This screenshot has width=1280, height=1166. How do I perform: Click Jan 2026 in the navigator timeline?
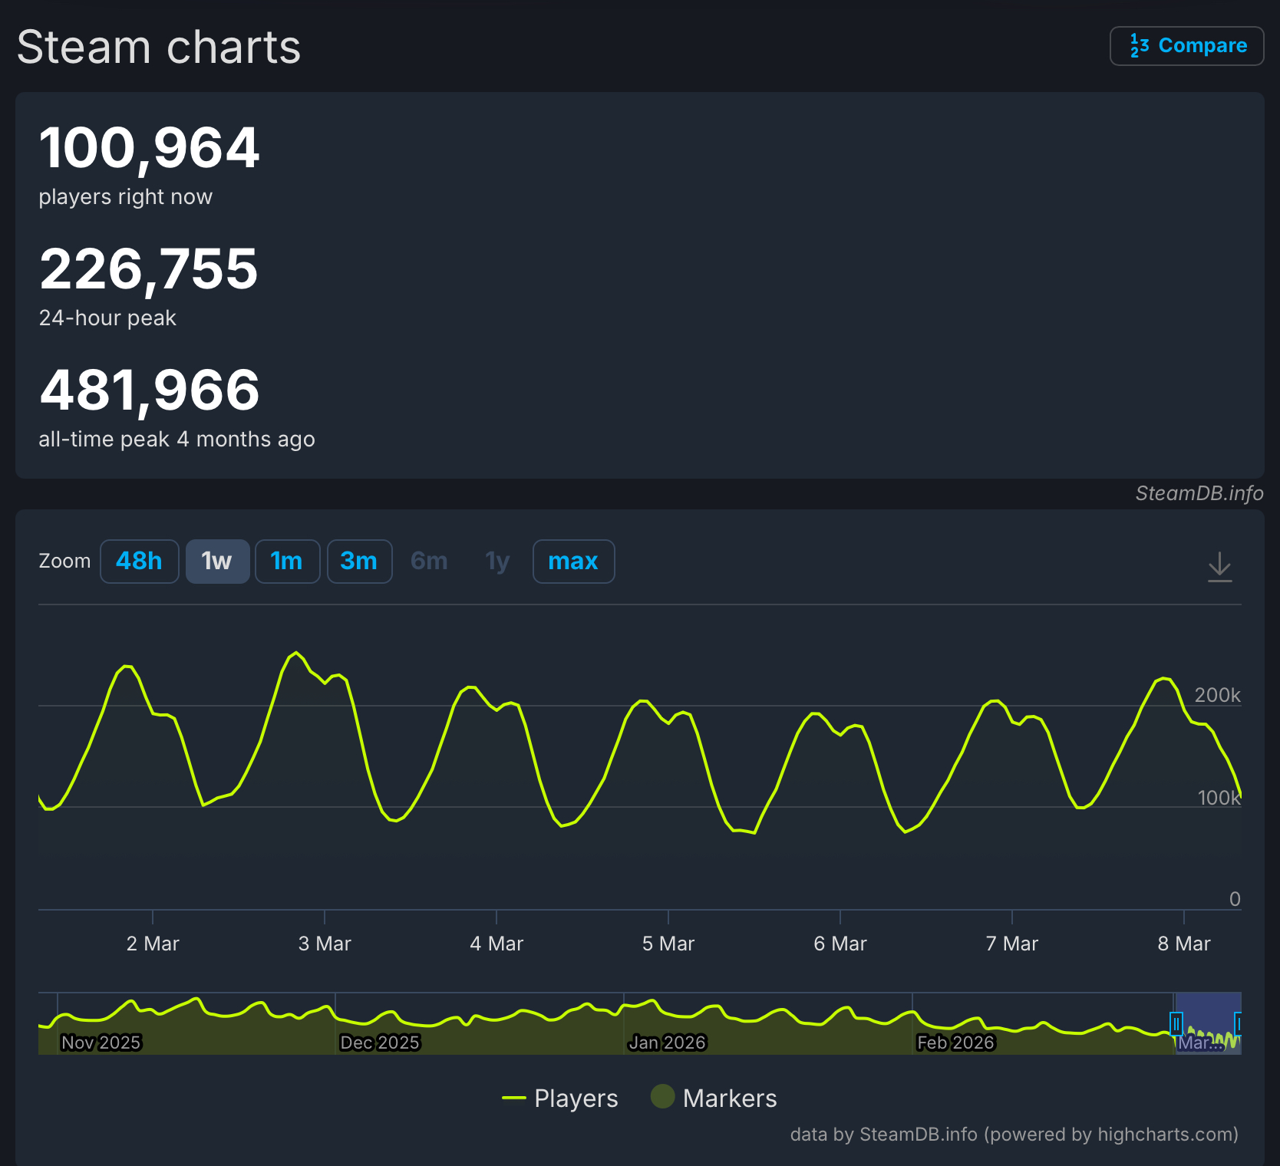point(667,1042)
